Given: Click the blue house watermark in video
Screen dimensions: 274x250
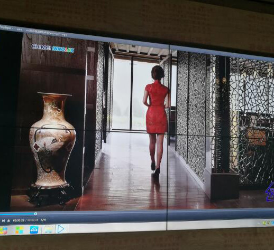Looking at the screenshot, I should coord(270,191).
